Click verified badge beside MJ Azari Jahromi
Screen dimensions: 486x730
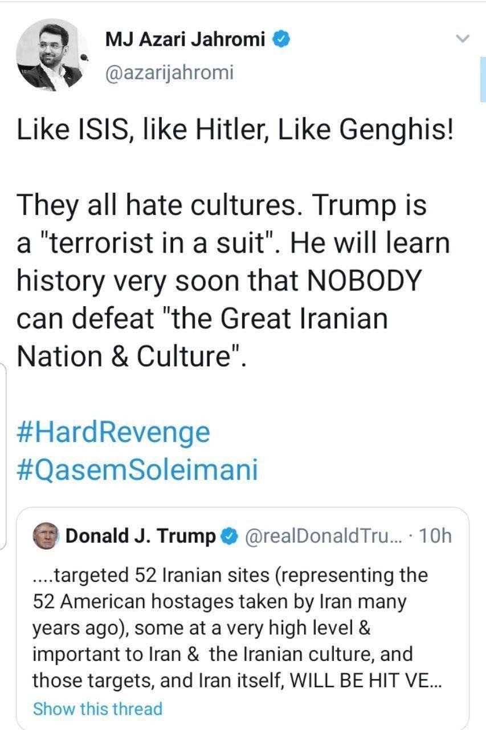pyautogui.click(x=283, y=39)
